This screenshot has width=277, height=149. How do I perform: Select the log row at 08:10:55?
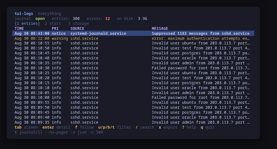click(133, 43)
